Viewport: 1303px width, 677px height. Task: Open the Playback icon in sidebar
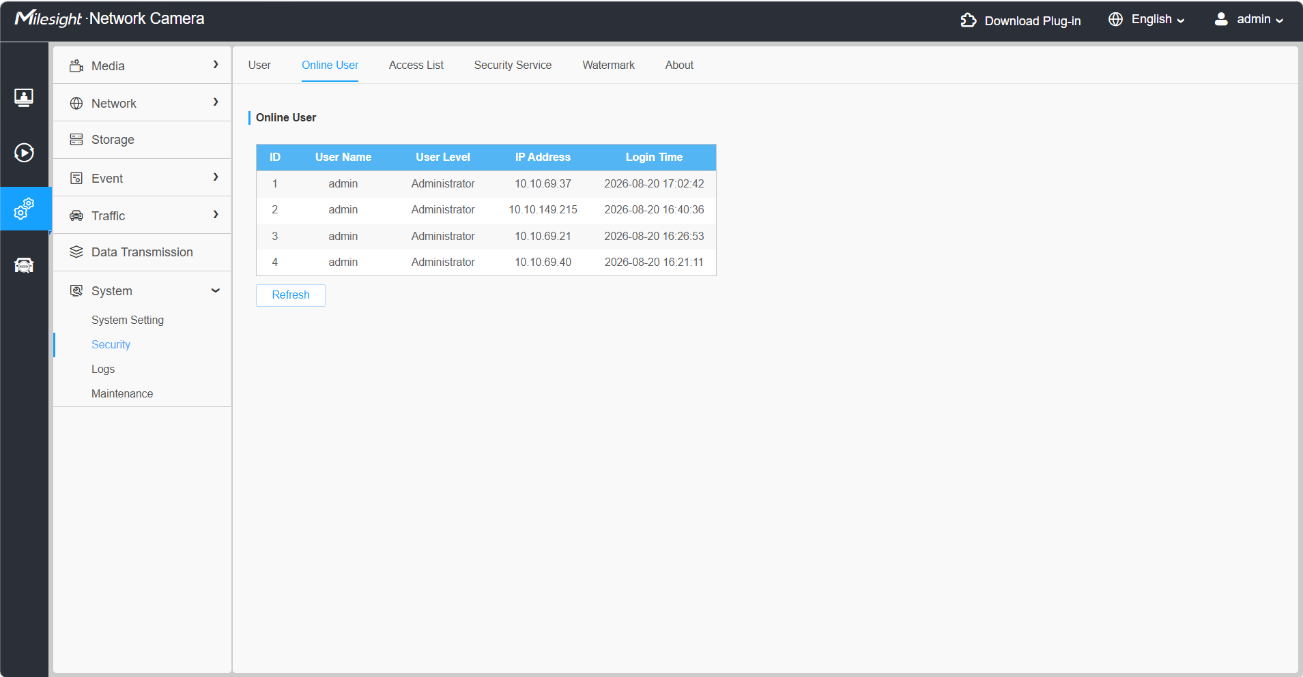click(x=24, y=152)
